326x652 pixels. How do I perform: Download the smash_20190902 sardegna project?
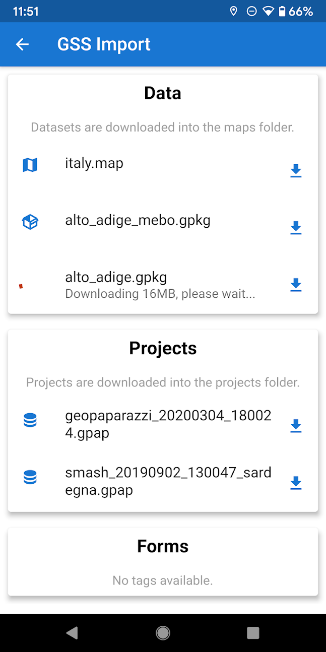[x=296, y=483]
